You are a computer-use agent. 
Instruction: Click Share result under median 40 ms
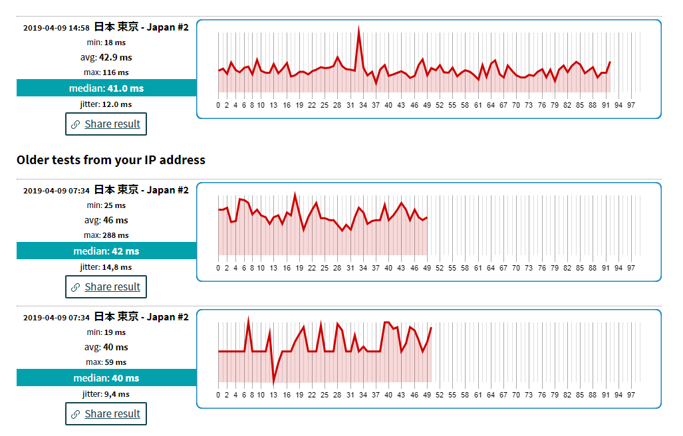coord(106,414)
